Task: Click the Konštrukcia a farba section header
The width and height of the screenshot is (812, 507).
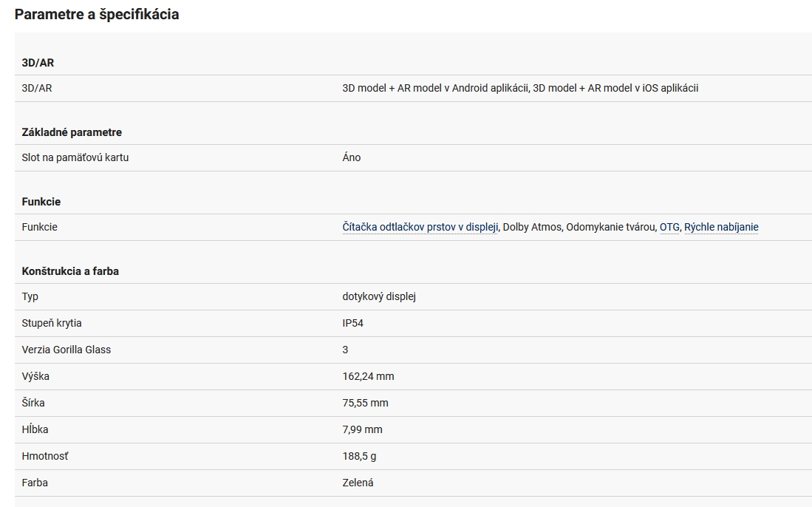Action: point(70,271)
